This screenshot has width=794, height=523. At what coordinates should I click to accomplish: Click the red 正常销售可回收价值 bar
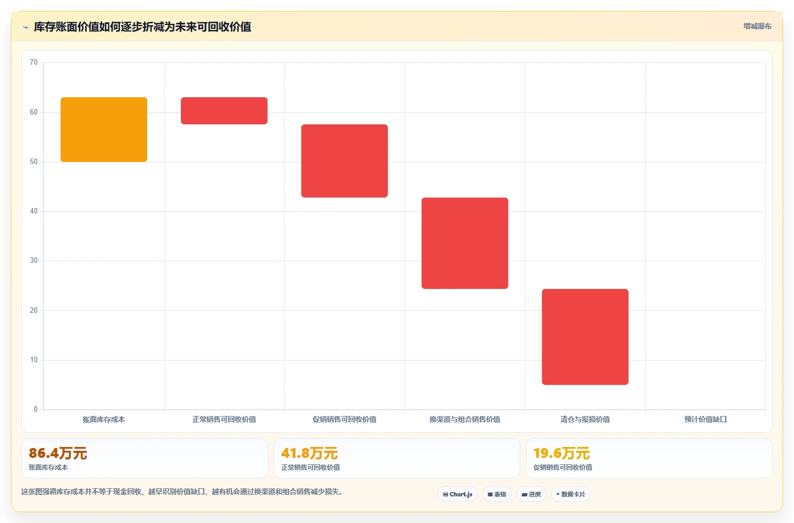point(224,111)
